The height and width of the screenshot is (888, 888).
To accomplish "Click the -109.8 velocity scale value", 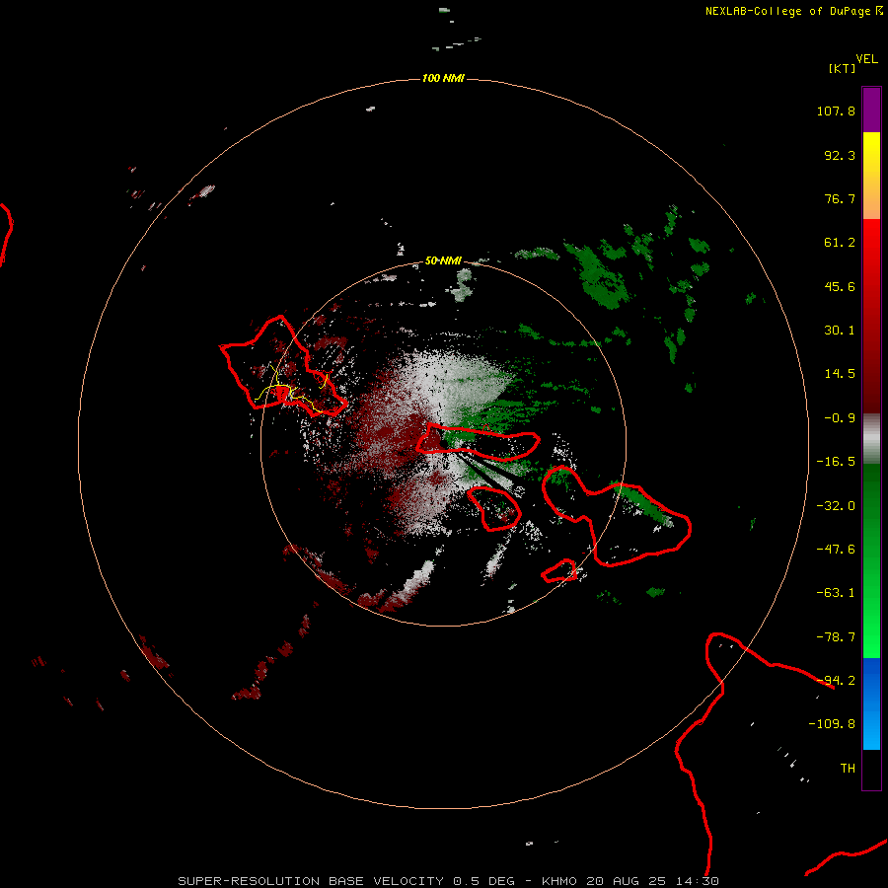I will point(832,724).
